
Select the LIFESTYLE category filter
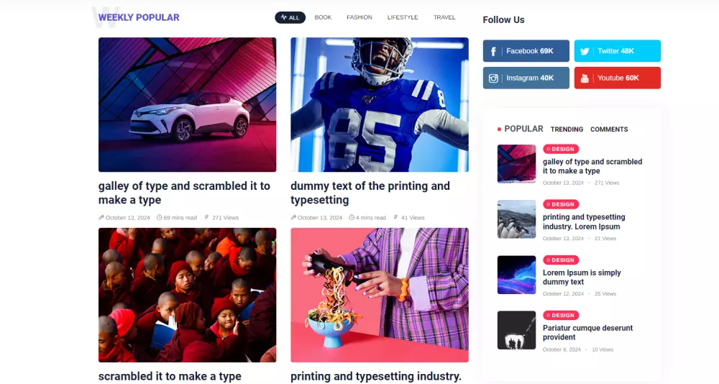click(x=403, y=17)
